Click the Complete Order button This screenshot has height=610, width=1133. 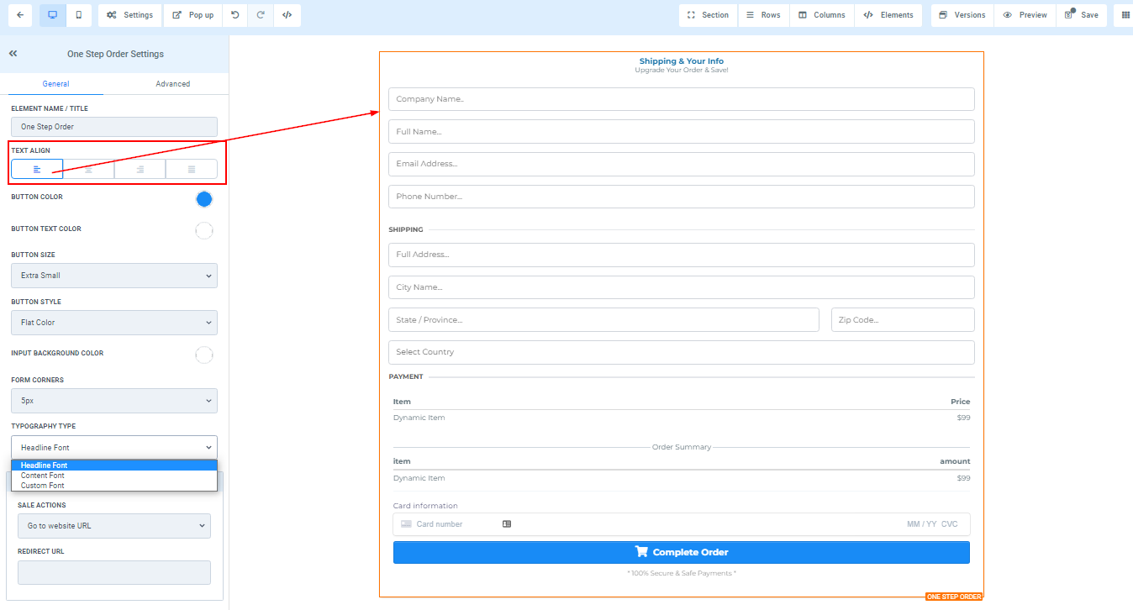pos(681,552)
